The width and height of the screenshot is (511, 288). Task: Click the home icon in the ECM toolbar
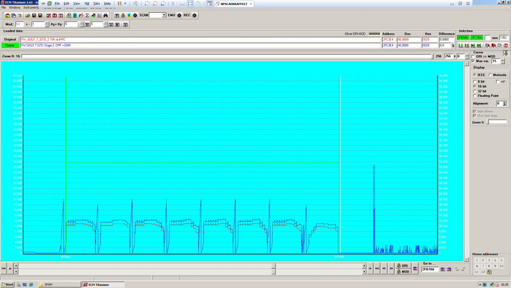click(x=8, y=15)
